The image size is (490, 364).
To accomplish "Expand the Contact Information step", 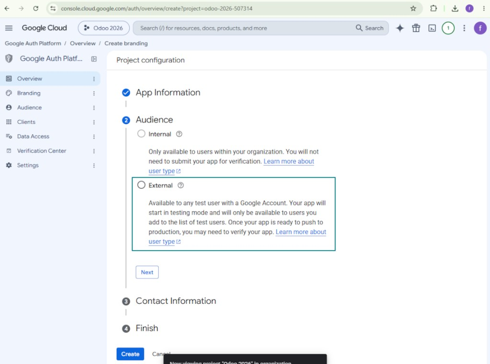I will [176, 301].
